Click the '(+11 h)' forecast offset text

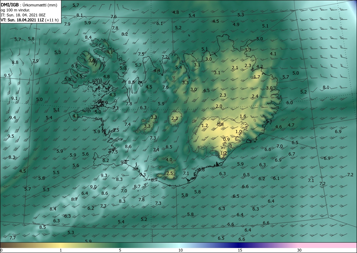(x=52, y=20)
